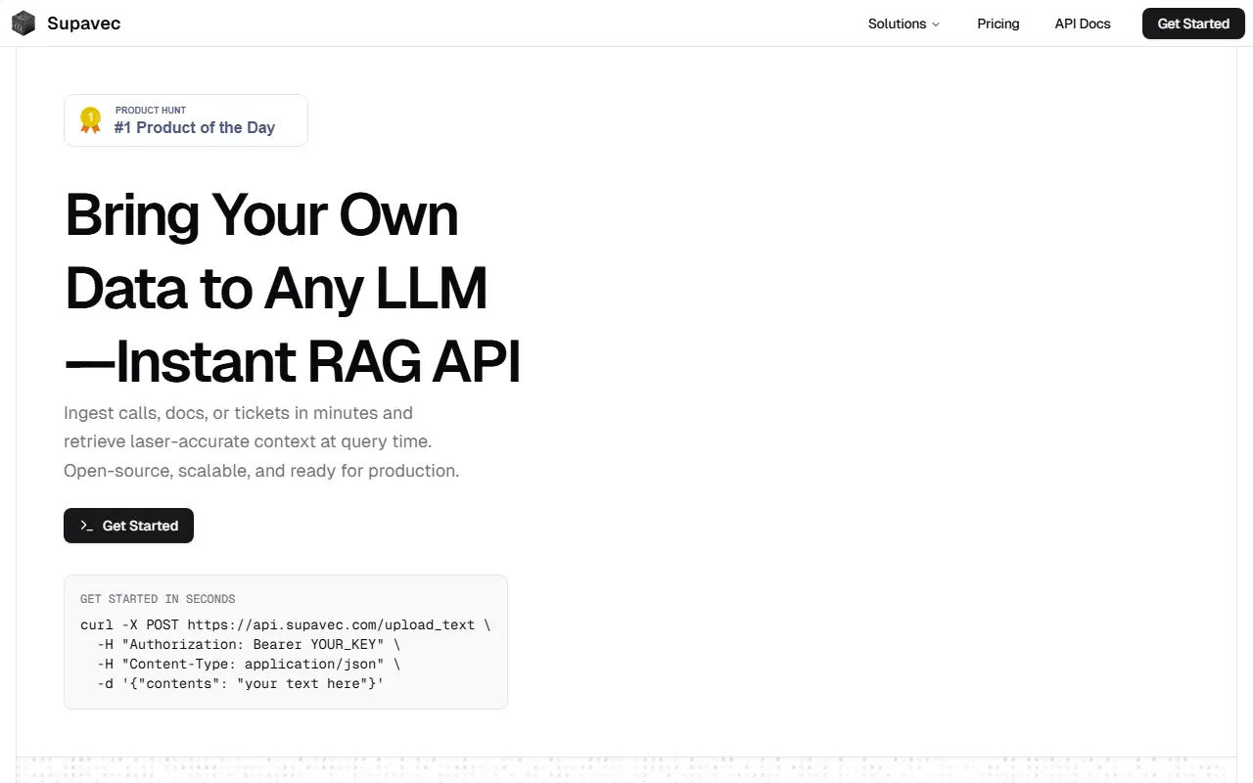1253x783 pixels.
Task: Click the curl command code block
Action: click(x=286, y=642)
